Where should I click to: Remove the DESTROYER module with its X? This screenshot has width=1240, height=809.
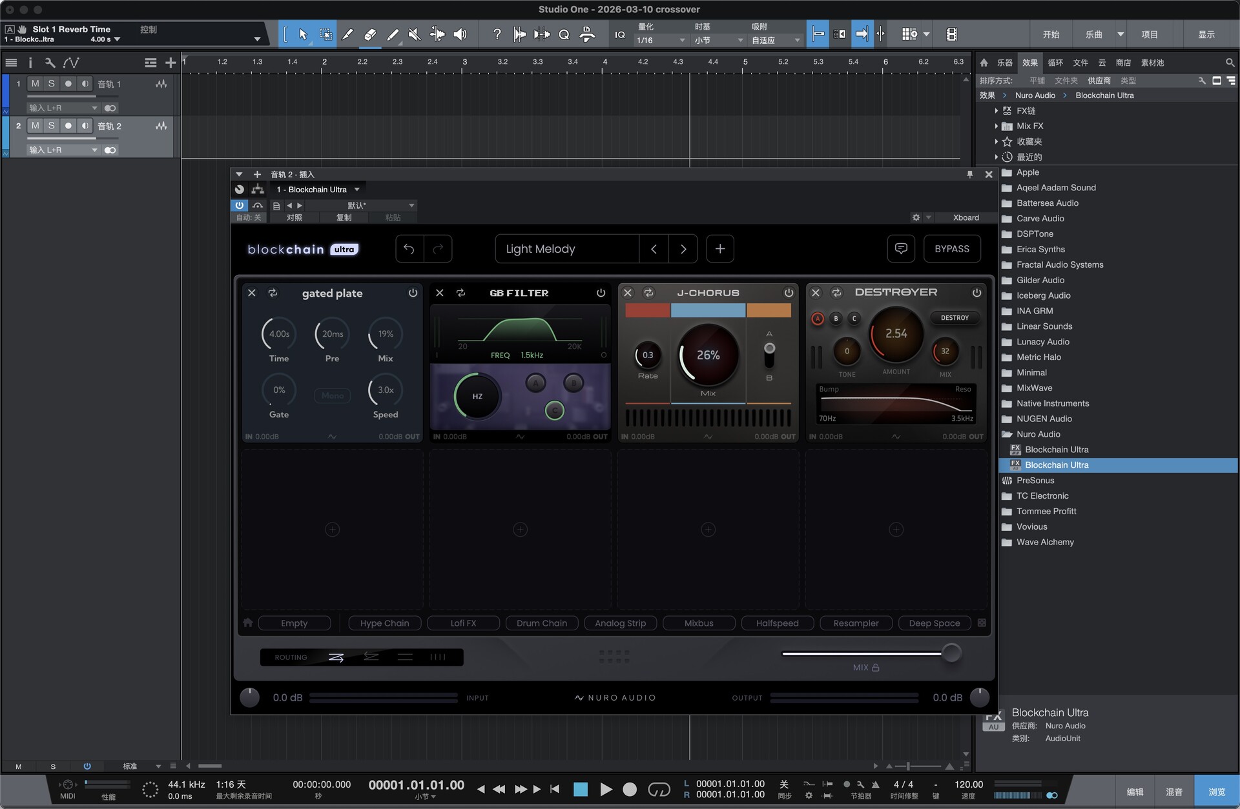pos(816,293)
